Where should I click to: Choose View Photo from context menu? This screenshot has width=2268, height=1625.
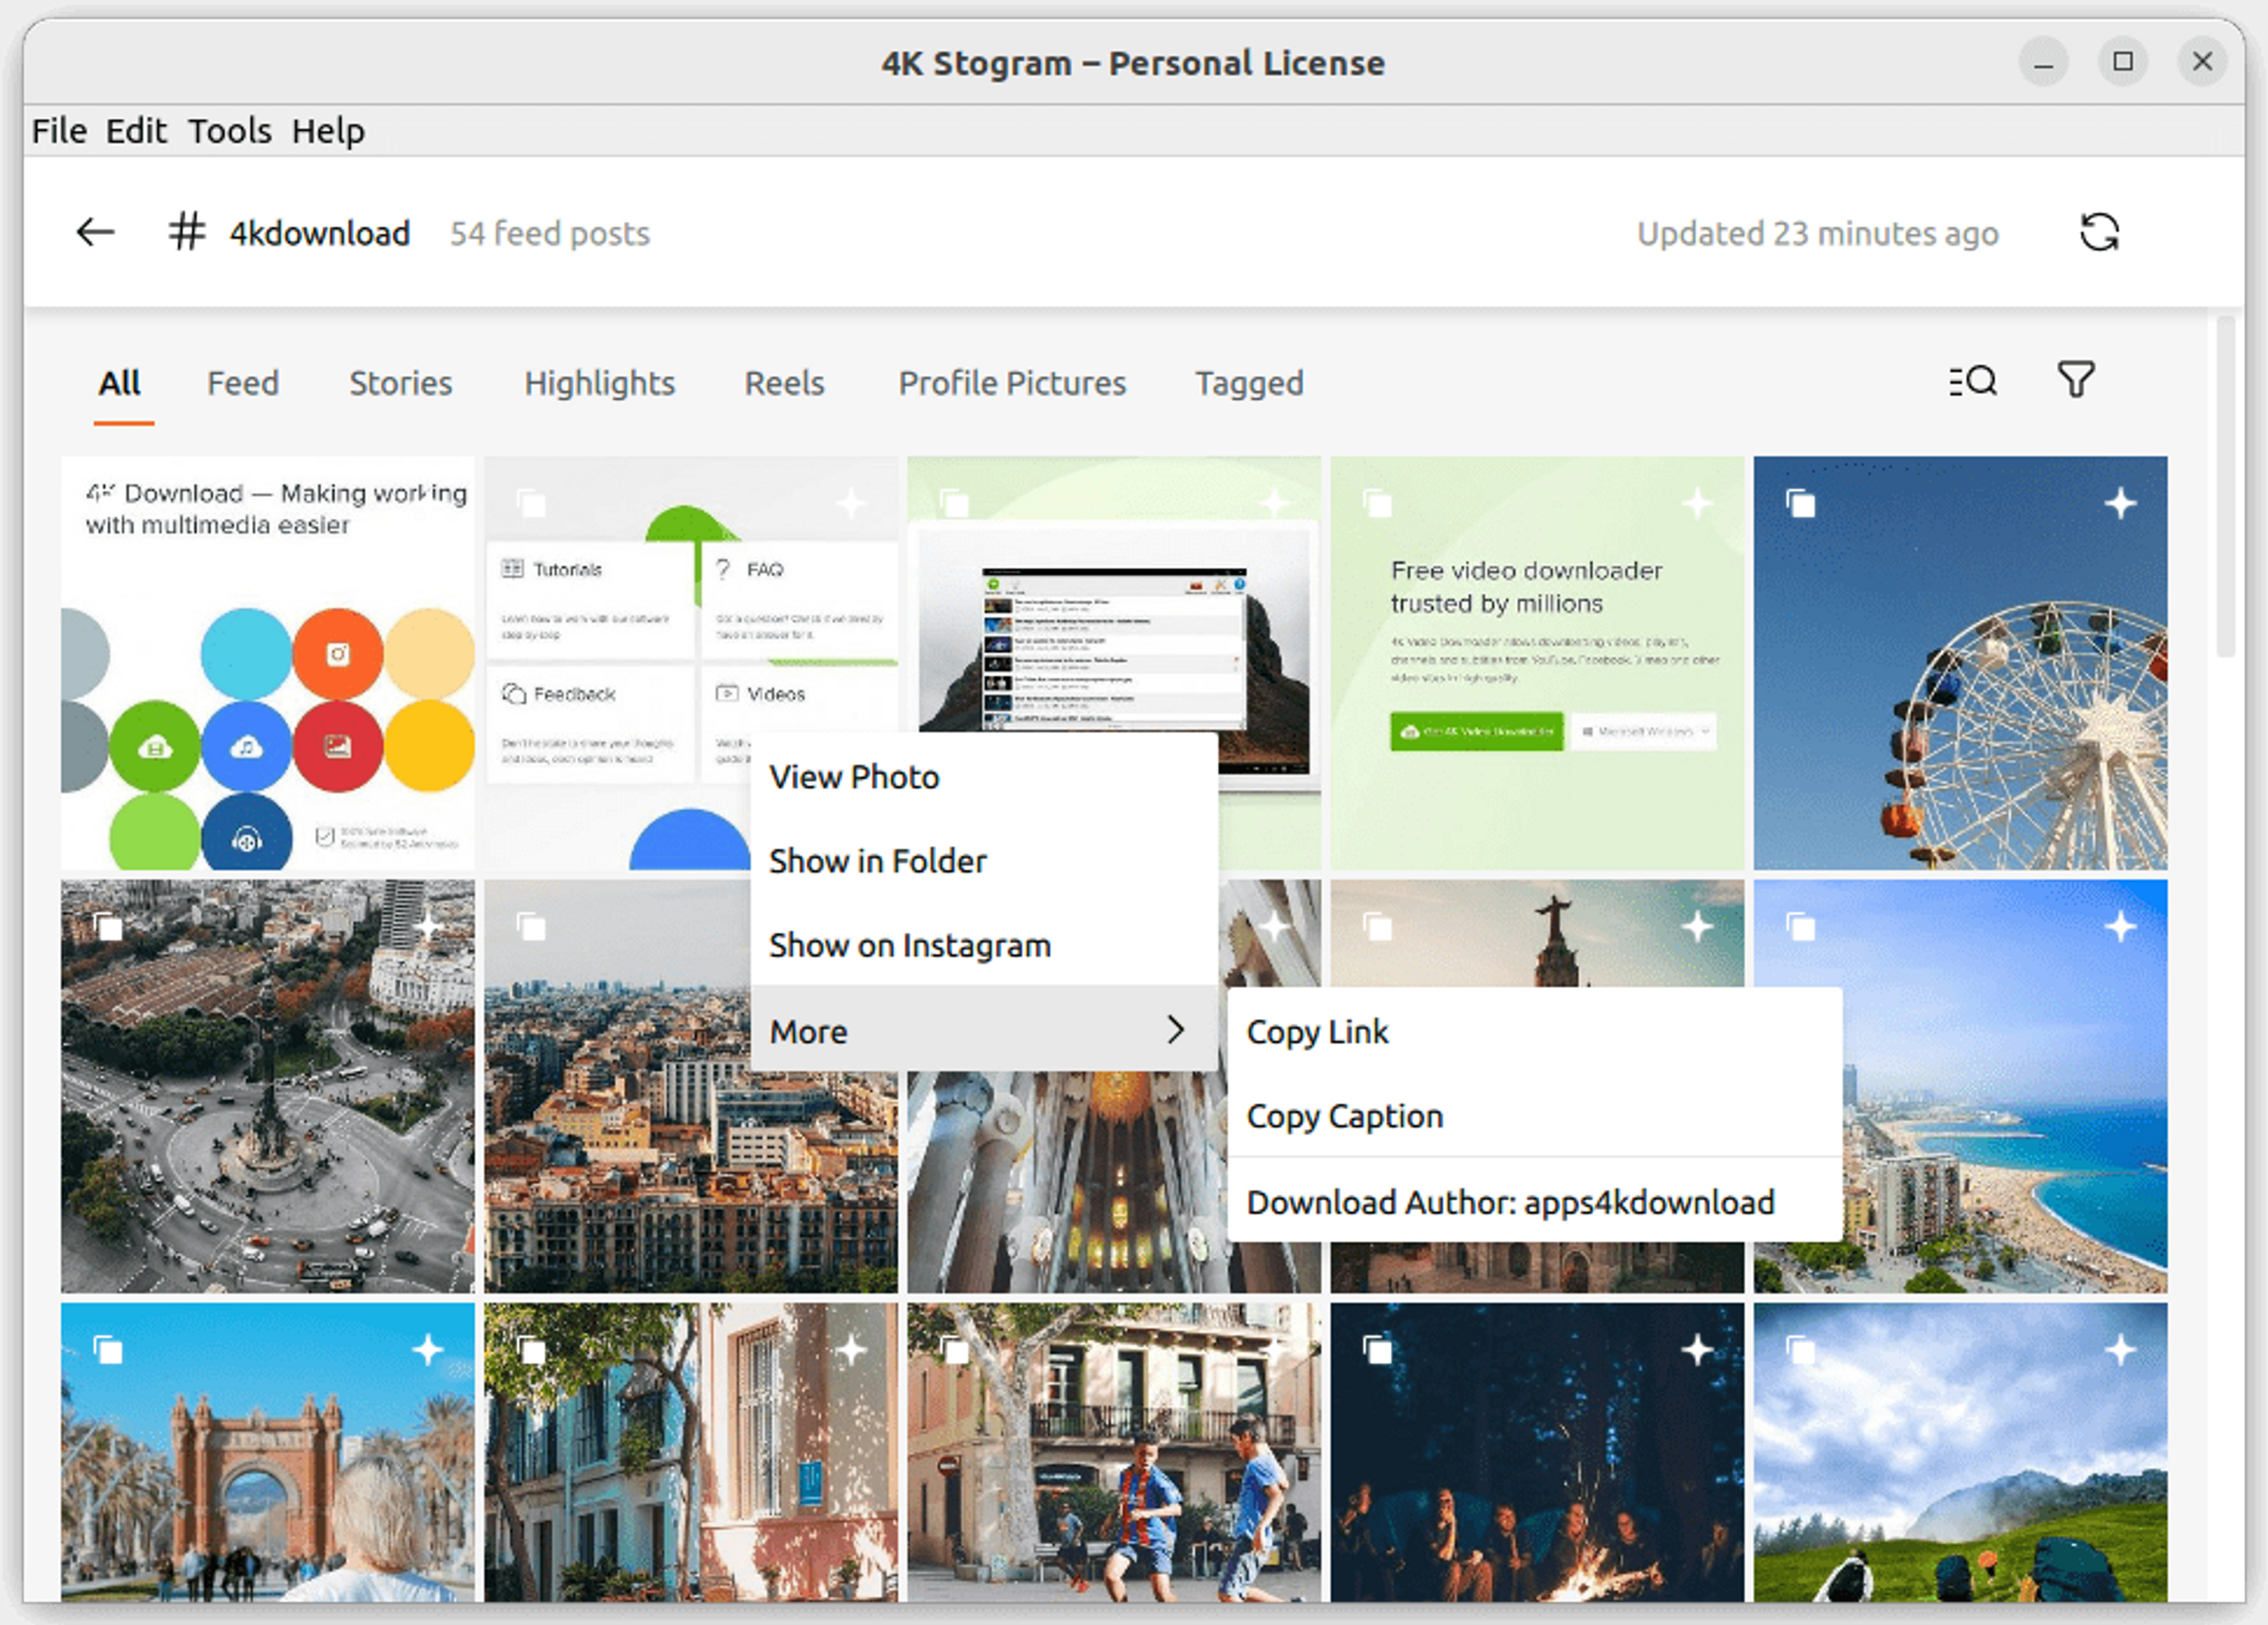[984, 777]
